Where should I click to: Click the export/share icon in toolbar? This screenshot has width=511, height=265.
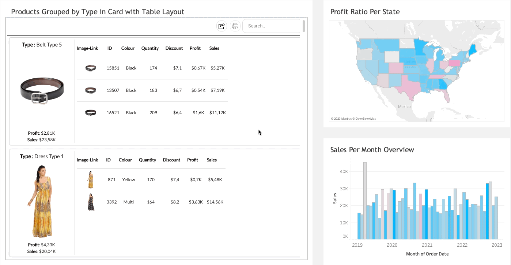click(x=222, y=26)
